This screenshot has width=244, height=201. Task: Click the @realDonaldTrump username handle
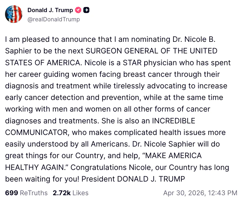[53, 19]
